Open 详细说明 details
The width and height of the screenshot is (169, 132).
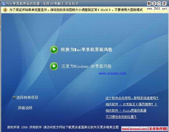pos(25,108)
